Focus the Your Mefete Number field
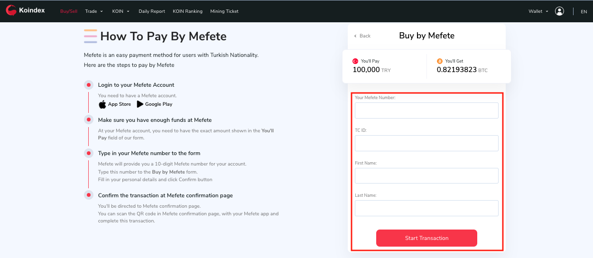The height and width of the screenshot is (258, 593). coord(426,111)
